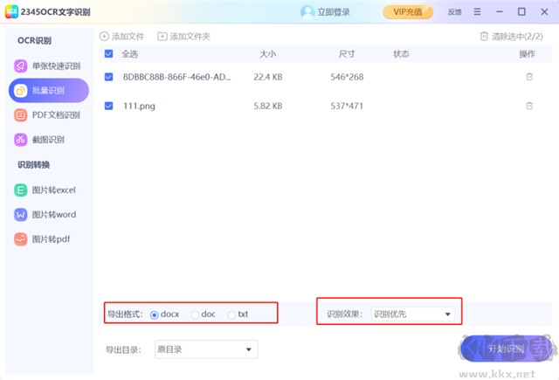Click the user avatar icon

(307, 11)
